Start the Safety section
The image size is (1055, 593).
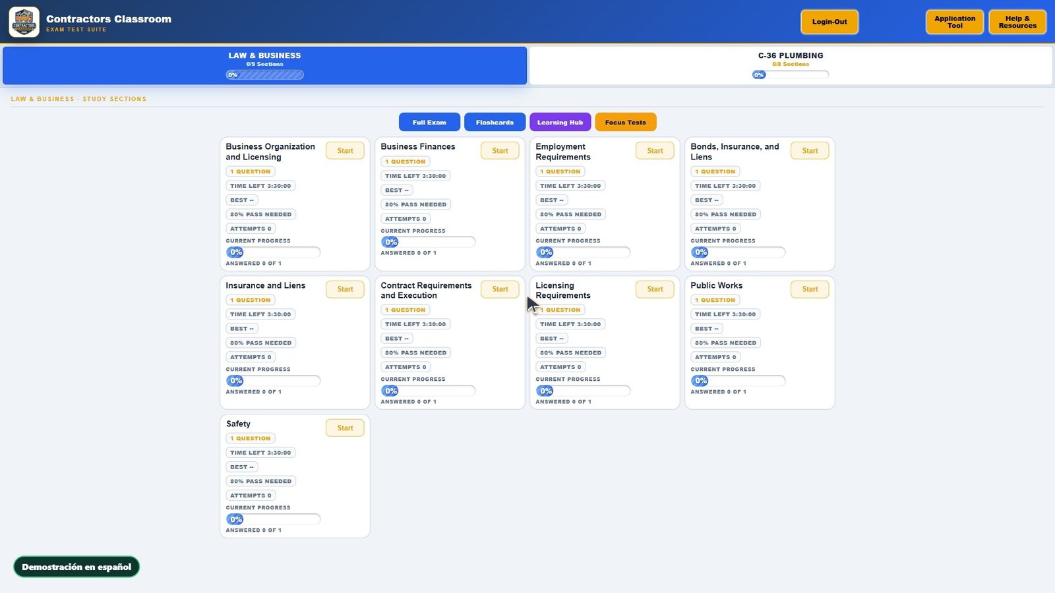[345, 428]
